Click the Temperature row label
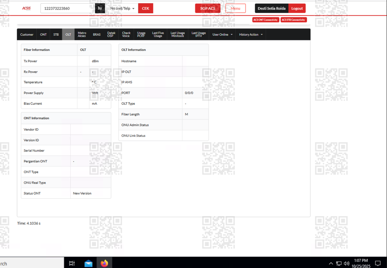This screenshot has height=268, width=387. pos(33,82)
